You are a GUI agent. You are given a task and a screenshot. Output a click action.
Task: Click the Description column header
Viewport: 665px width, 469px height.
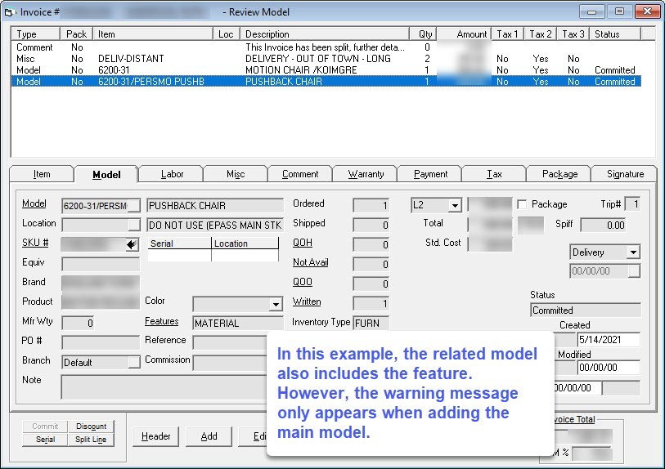pyautogui.click(x=325, y=33)
